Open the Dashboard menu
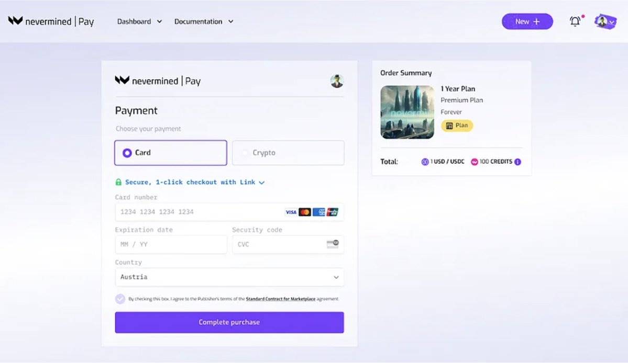628x363 pixels. click(139, 21)
